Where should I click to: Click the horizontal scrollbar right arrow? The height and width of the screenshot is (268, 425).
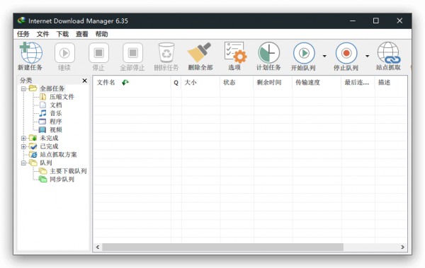click(x=402, y=247)
